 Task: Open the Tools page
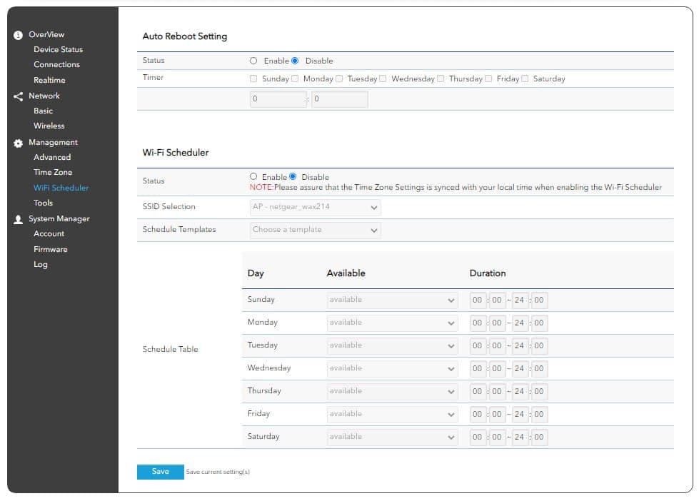[44, 203]
